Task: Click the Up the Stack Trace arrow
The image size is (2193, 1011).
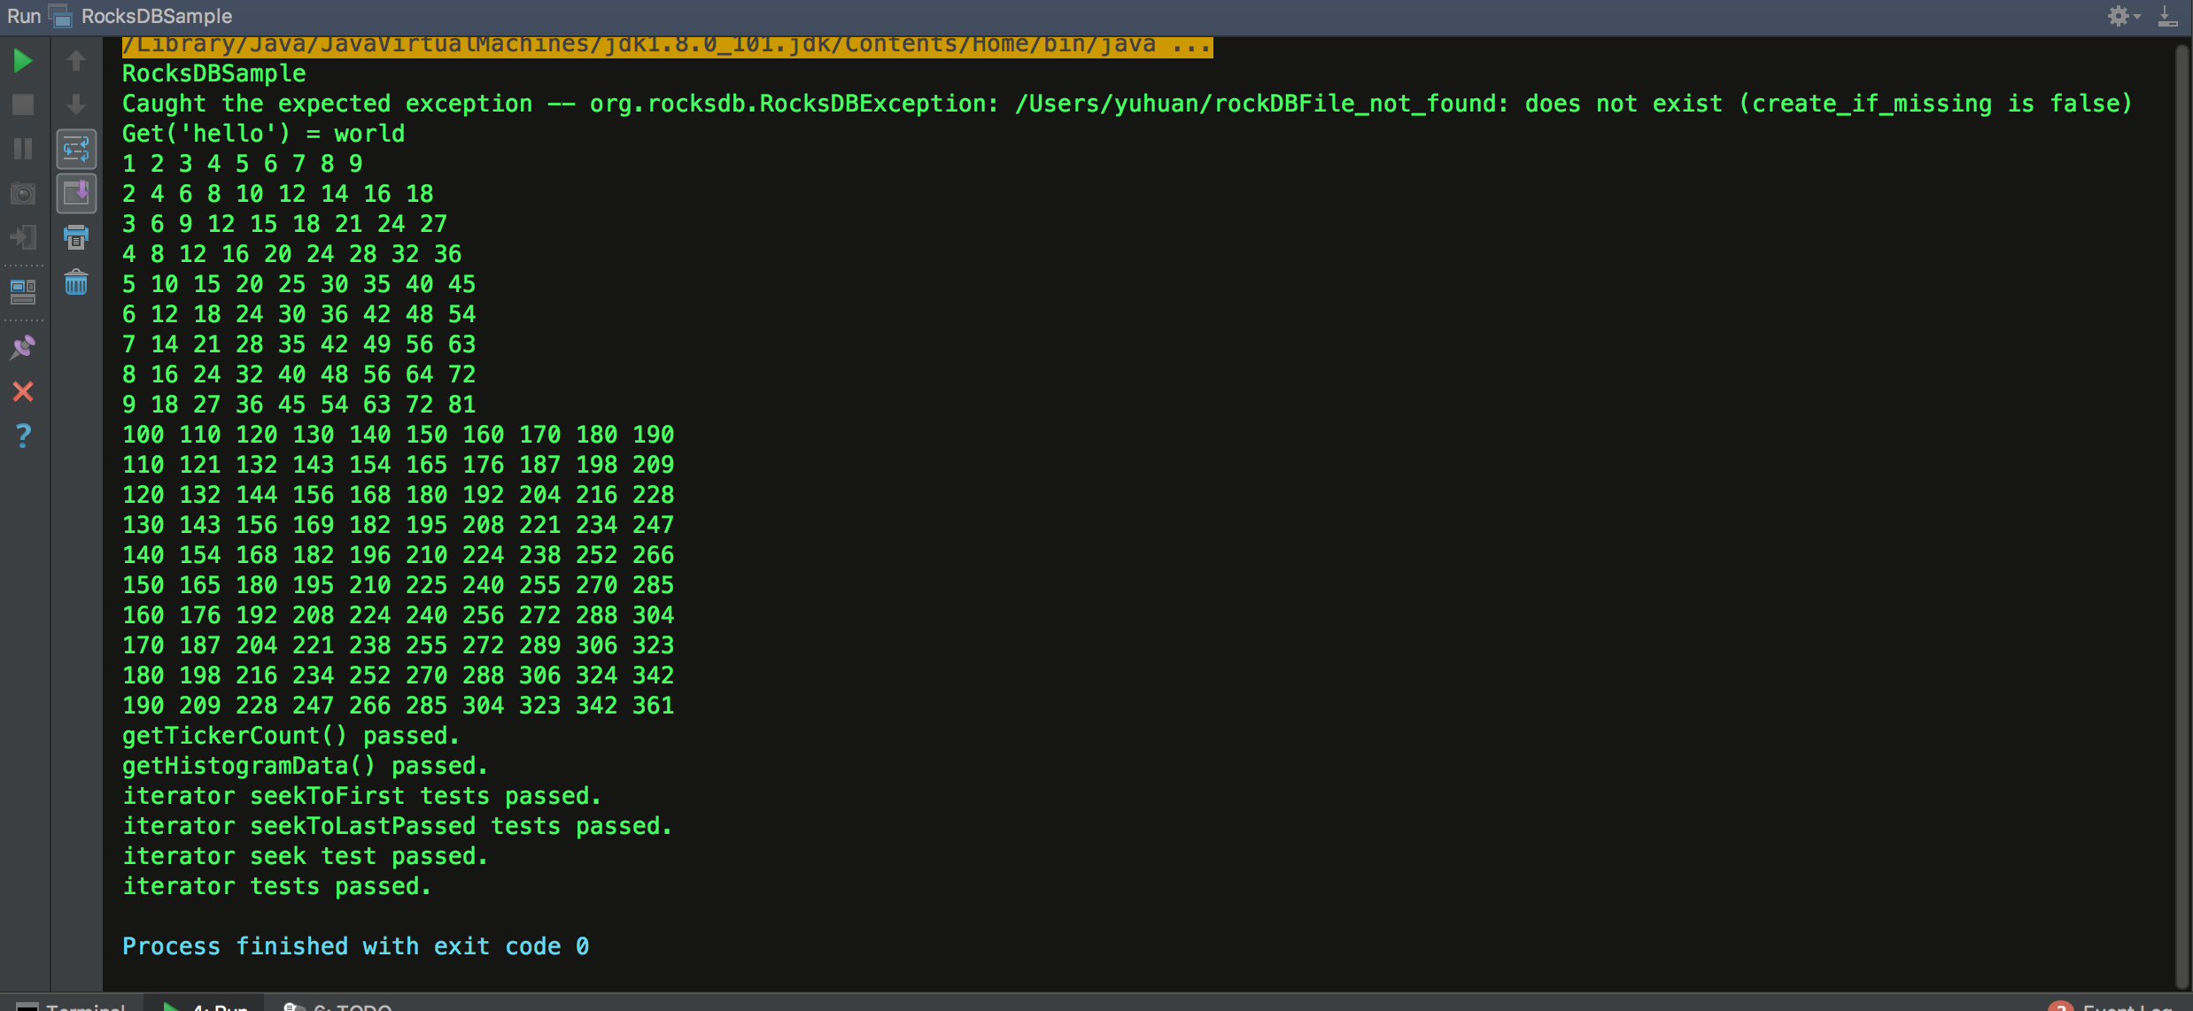Action: pyautogui.click(x=76, y=61)
